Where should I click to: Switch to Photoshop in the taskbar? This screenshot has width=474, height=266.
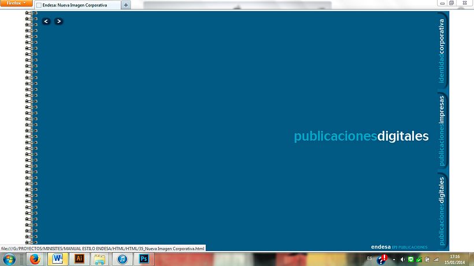143,259
